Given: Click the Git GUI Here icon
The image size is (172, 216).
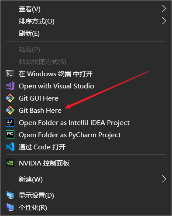Looking at the screenshot, I should (10, 98).
